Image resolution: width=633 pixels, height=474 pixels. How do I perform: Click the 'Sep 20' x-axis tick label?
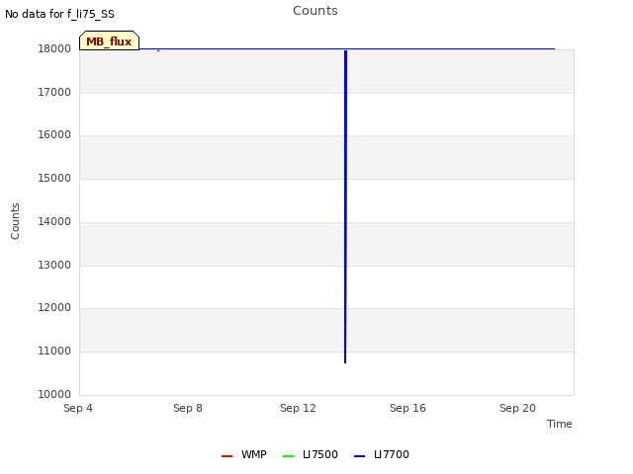click(x=517, y=408)
